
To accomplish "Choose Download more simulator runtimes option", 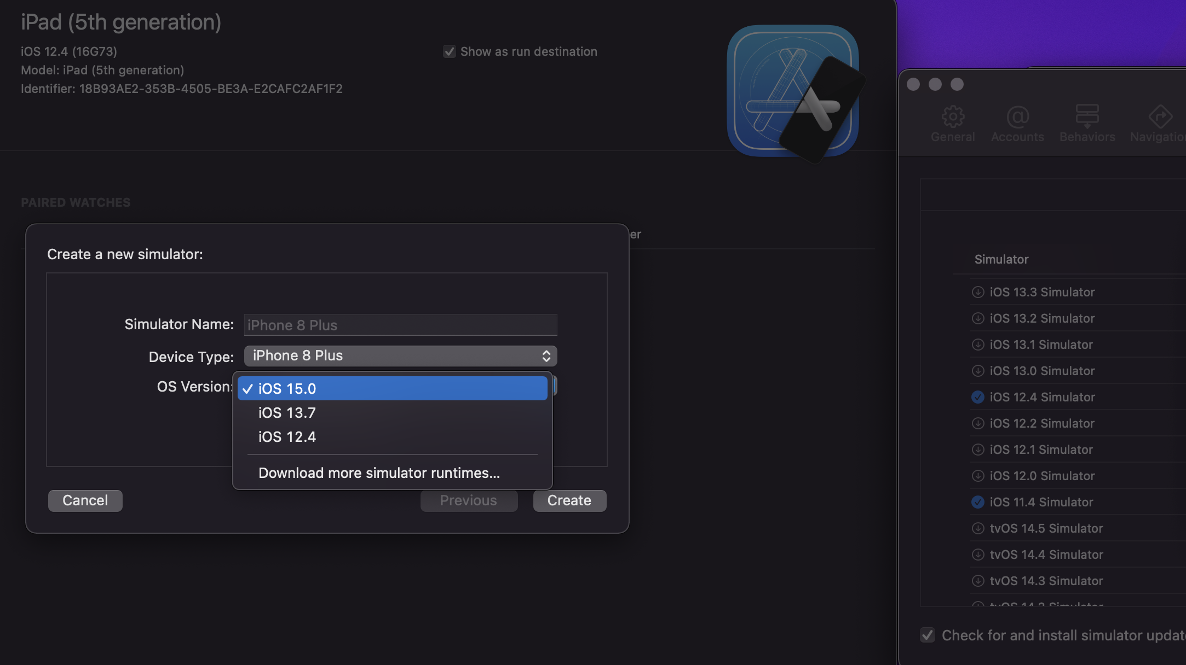I will [393, 473].
